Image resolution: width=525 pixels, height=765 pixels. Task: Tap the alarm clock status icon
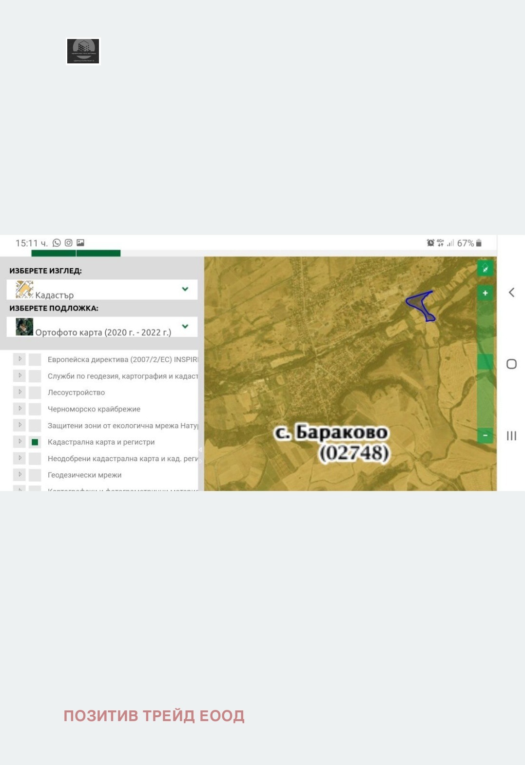pyautogui.click(x=430, y=243)
